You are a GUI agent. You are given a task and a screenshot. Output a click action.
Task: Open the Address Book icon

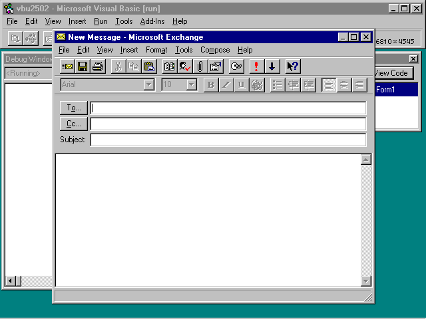click(x=170, y=66)
